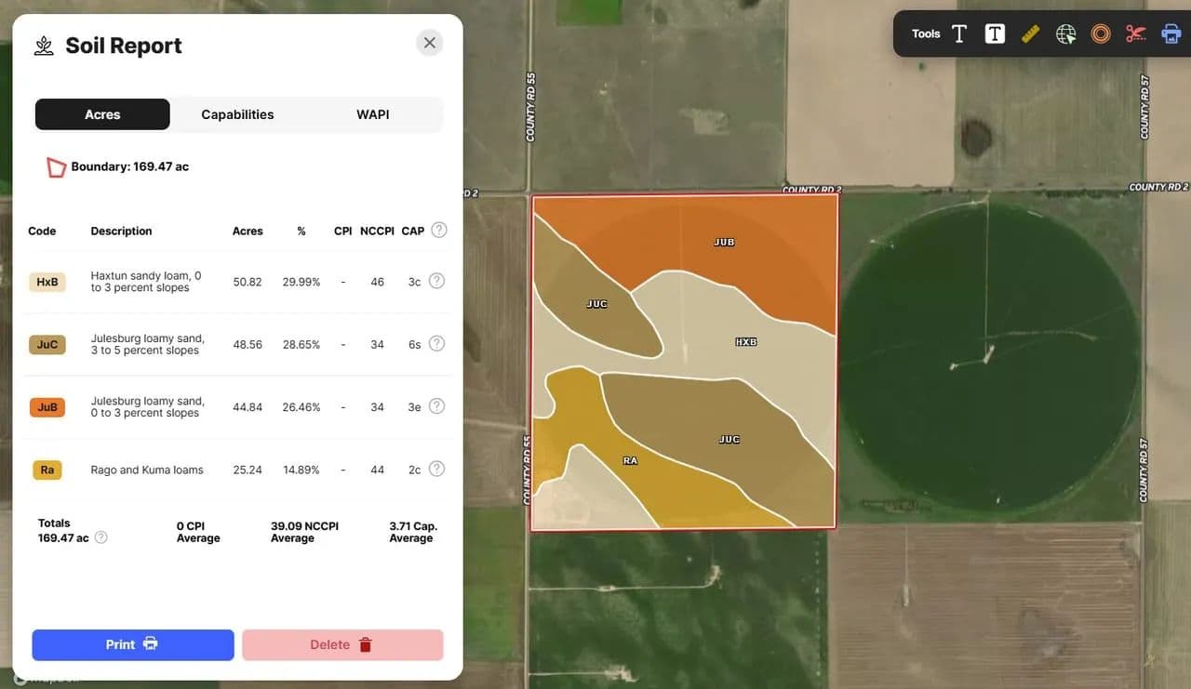This screenshot has width=1191, height=689.
Task: Click the help icon next to Totals
Action: click(101, 537)
